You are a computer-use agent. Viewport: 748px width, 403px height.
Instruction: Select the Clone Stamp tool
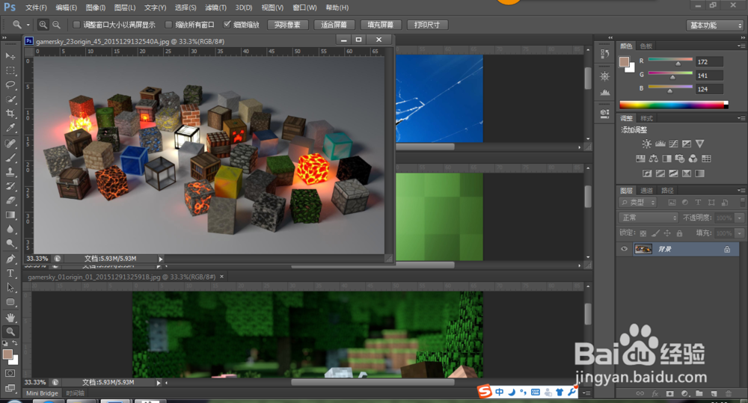tap(10, 172)
